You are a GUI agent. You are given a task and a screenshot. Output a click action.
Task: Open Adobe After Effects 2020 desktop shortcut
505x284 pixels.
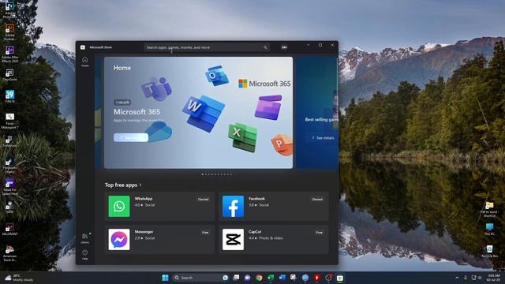pos(10,54)
